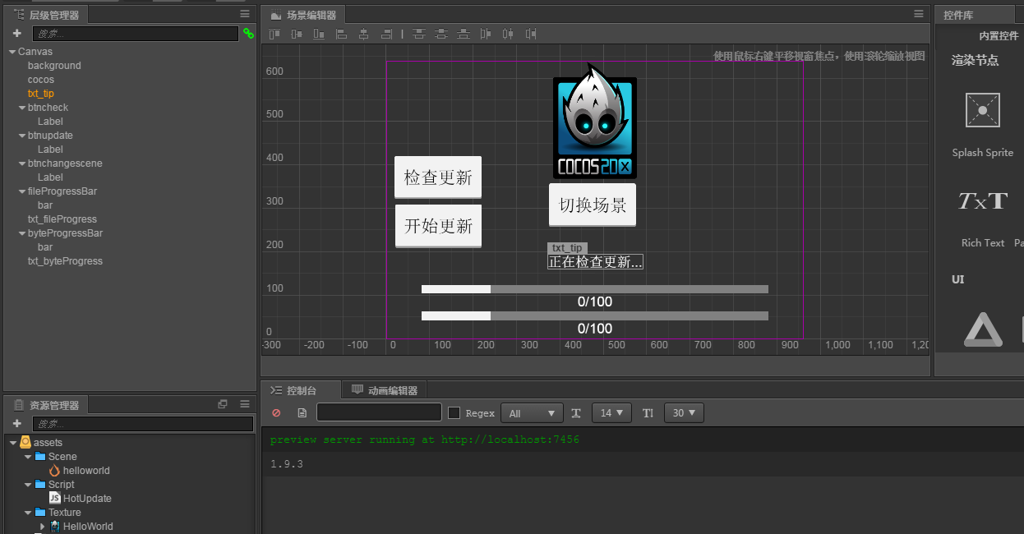Collapse the assets folder

click(13, 443)
